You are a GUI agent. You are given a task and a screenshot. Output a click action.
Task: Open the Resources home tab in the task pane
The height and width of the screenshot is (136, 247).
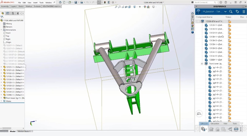click(192, 13)
